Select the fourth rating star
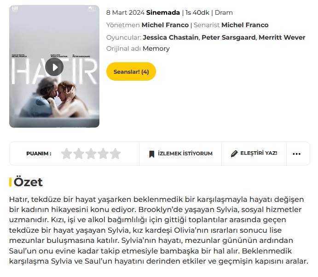 click(103, 153)
